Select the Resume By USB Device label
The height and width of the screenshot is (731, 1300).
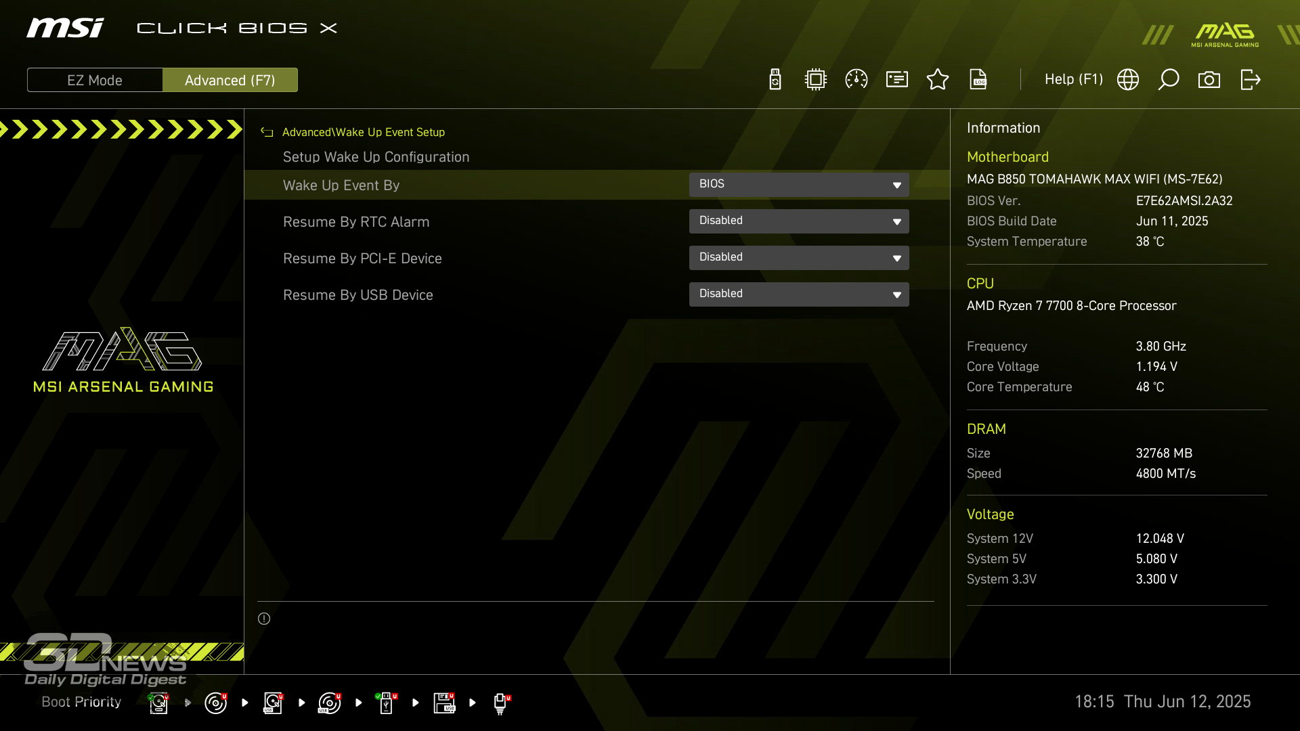[x=358, y=295]
